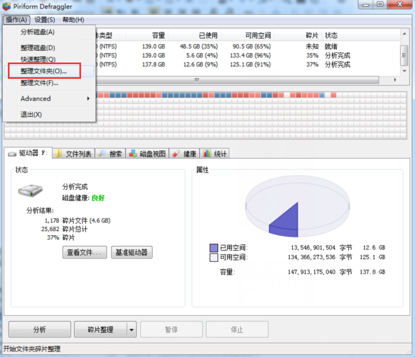Viewport: 415px width, 357px height.
Task: Open the 操作(A) menu
Action: click(x=16, y=20)
